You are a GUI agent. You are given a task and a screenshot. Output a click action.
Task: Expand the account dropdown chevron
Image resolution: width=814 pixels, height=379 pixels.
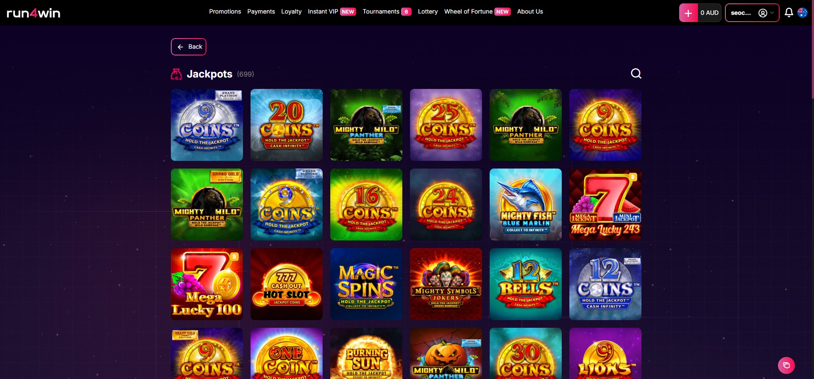tap(772, 13)
